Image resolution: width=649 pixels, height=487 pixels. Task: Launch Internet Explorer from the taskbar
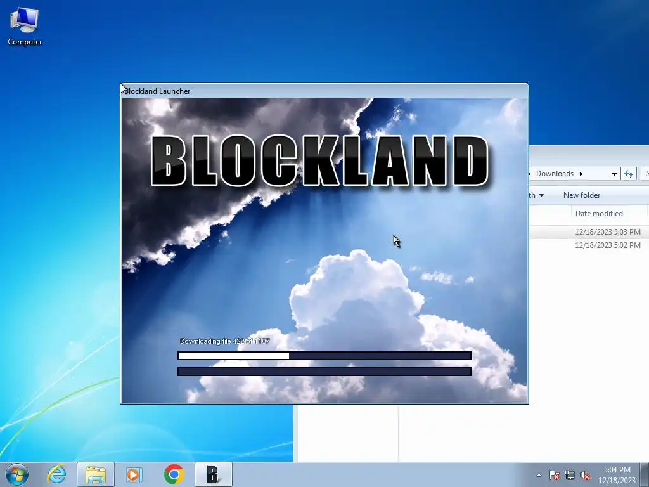[56, 474]
